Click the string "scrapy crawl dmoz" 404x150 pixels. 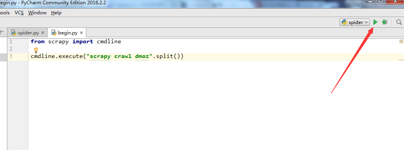(x=120, y=56)
